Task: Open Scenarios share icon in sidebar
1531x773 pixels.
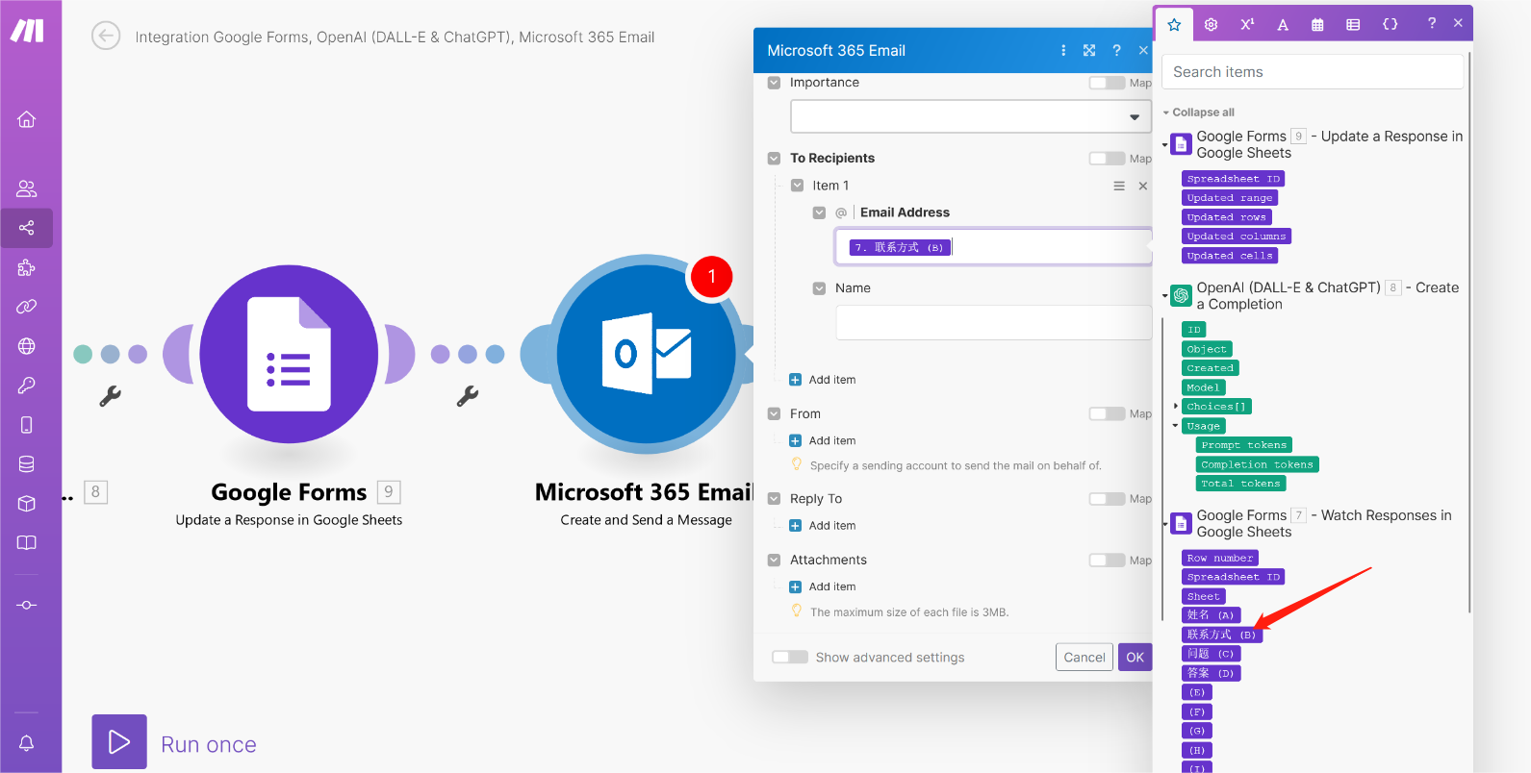Action: [x=27, y=228]
